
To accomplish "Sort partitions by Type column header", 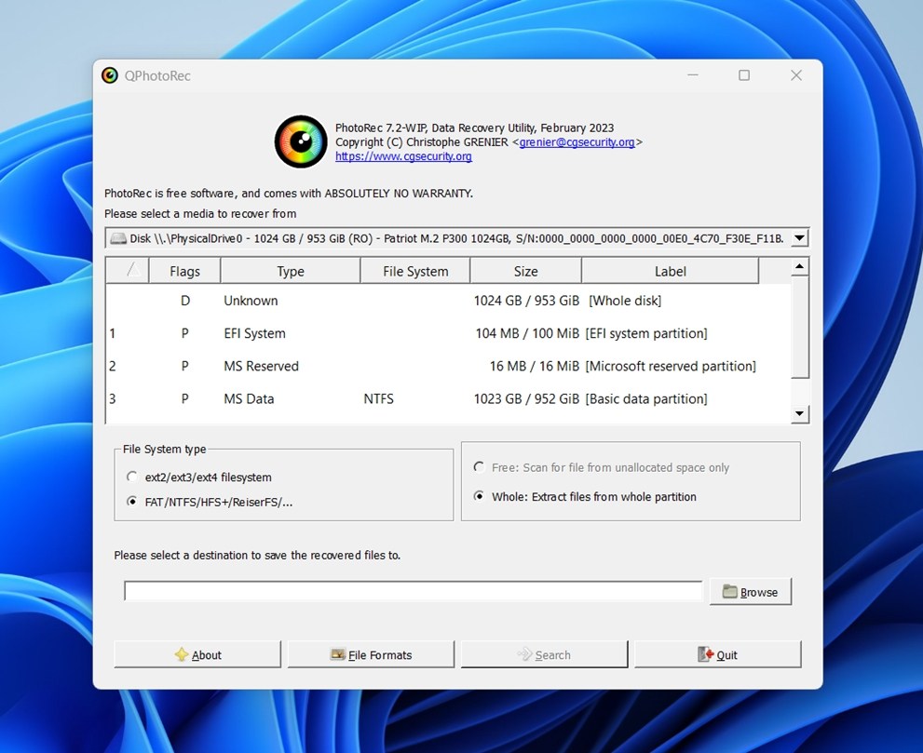I will coord(291,271).
